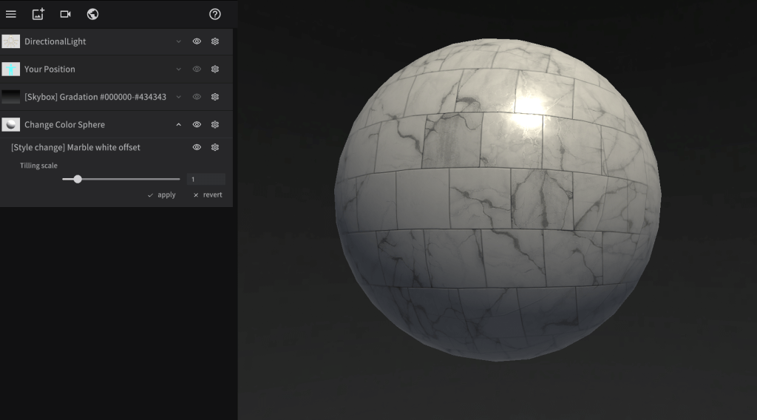
Task: Click the globe icon
Action: click(x=92, y=14)
